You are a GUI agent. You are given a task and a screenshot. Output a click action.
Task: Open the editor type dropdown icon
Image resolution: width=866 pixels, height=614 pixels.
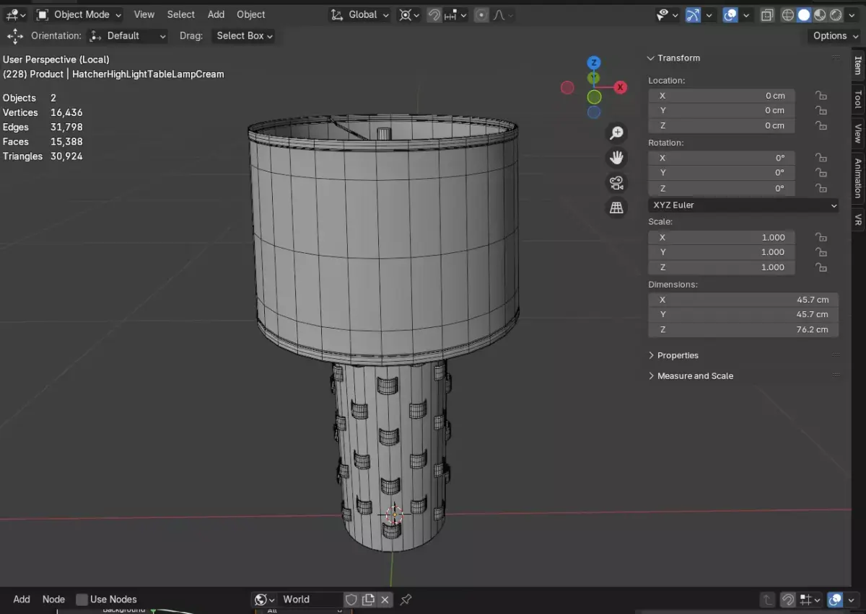16,14
